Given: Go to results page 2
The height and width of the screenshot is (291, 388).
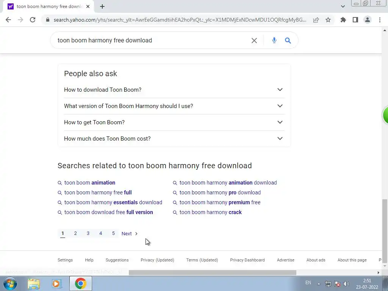Looking at the screenshot, I should tap(75, 233).
